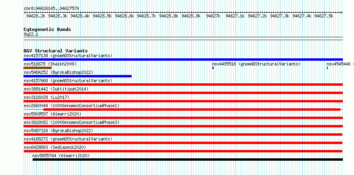Open the esv3891442 (Suktitipat2014) label
Viewport: 354px width, 175px height.
click(x=56, y=89)
